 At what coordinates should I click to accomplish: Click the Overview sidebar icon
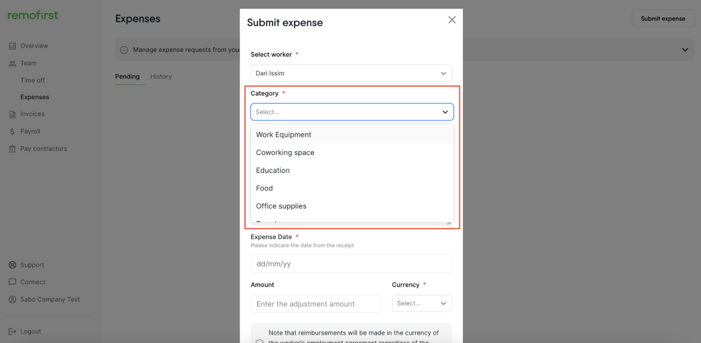(12, 46)
